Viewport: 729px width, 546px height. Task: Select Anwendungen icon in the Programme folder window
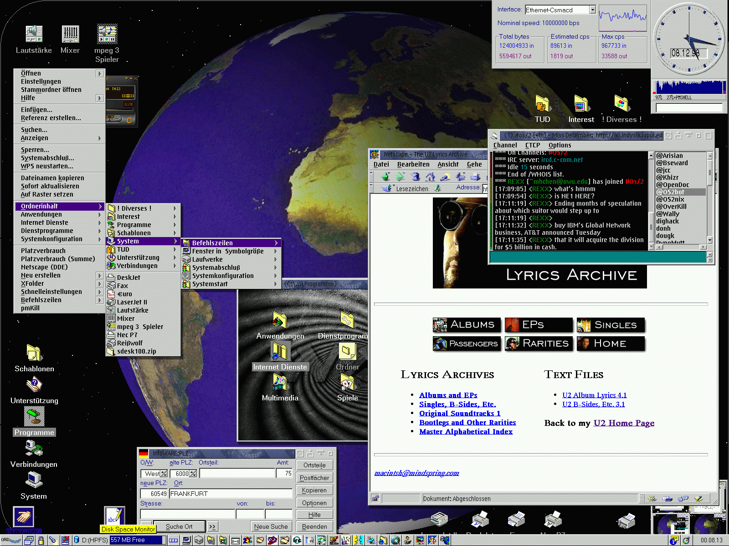280,320
